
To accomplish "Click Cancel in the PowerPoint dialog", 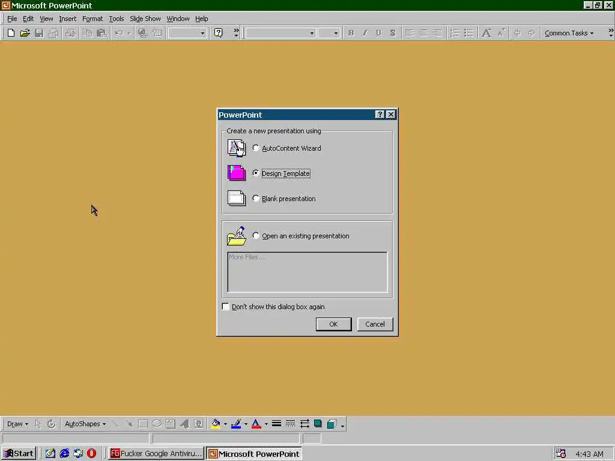I will pos(375,324).
